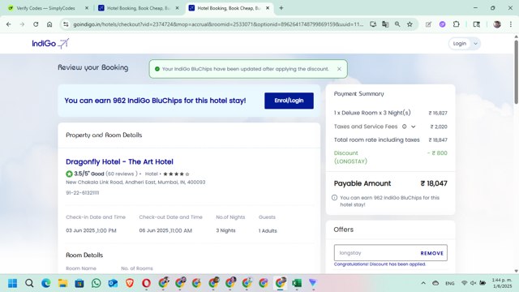519x292 pixels.
Task: Open the OneDrive cloud tray icon
Action: [435, 283]
